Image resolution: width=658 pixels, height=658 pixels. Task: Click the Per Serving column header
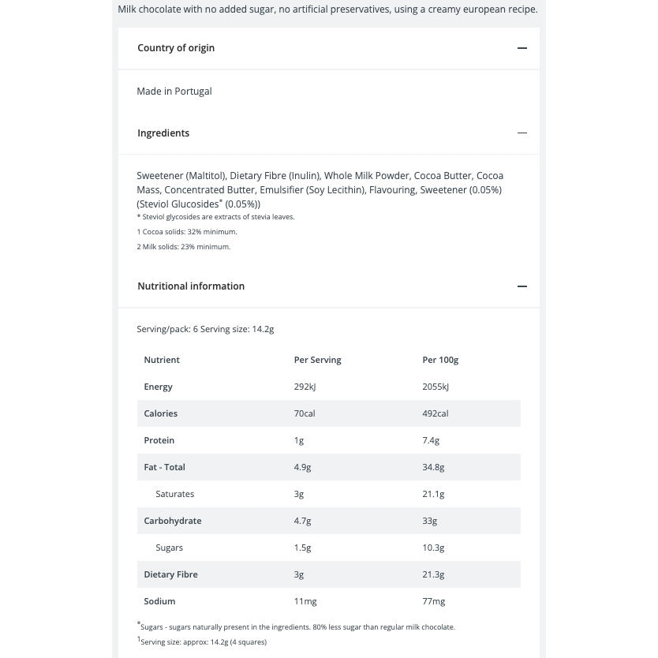pos(318,360)
